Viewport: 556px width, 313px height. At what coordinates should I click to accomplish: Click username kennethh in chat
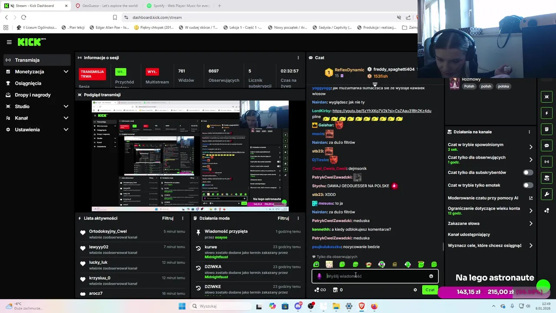tap(321, 229)
